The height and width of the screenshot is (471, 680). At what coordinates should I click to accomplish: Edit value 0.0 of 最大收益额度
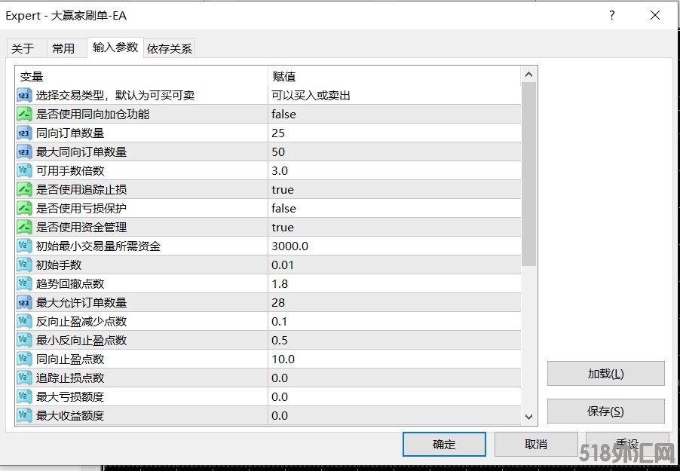[x=394, y=415]
